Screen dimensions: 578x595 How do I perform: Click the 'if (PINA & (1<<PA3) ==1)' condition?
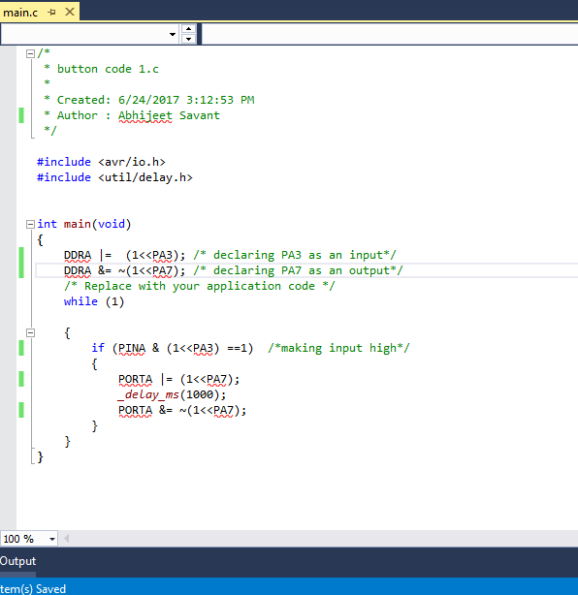172,348
